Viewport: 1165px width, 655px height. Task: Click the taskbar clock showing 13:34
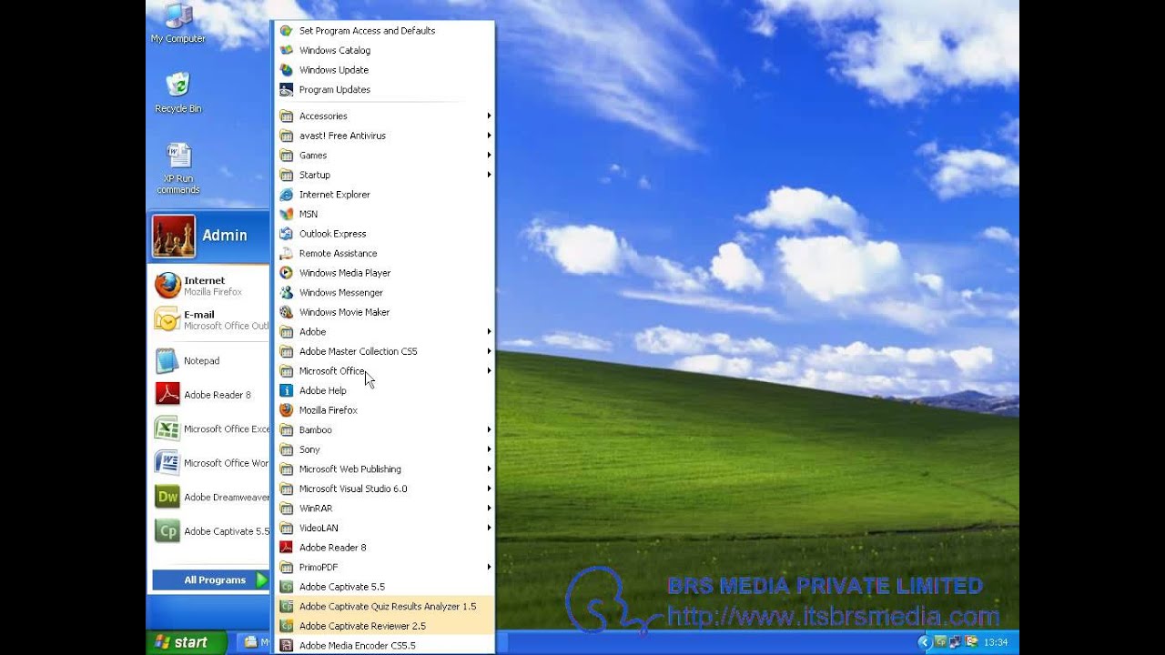point(995,642)
